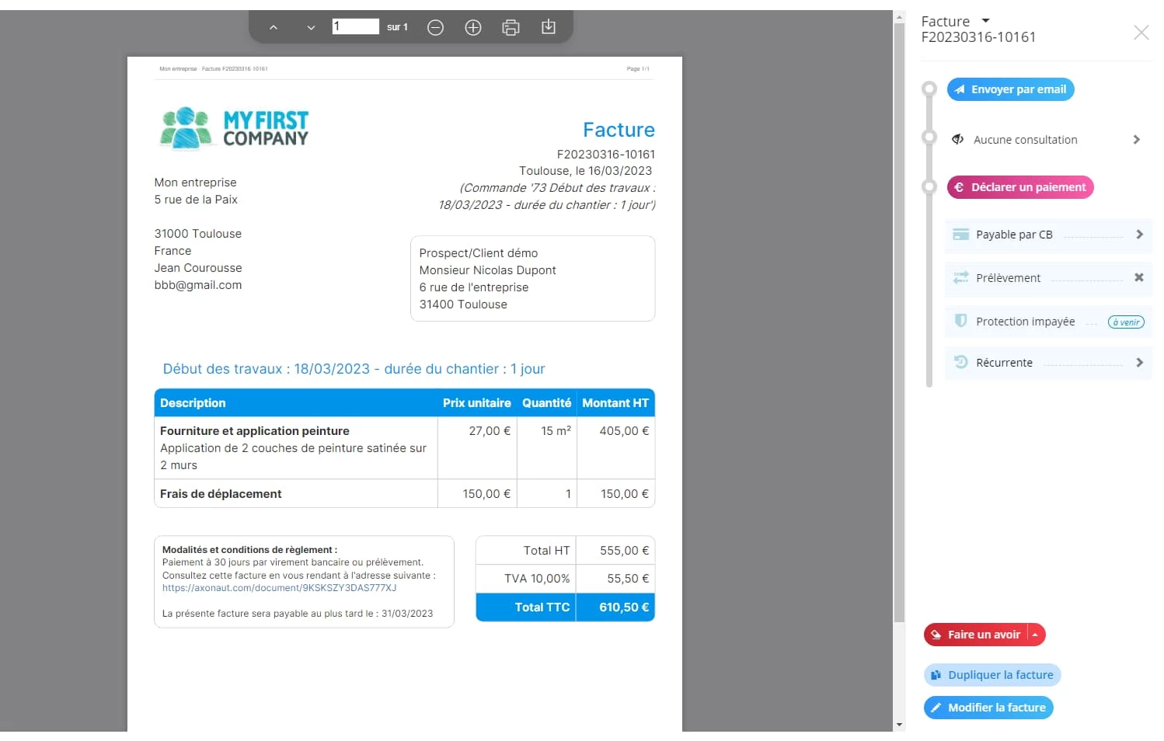This screenshot has width=1164, height=741.
Task: Click the page number input field
Action: 355,27
